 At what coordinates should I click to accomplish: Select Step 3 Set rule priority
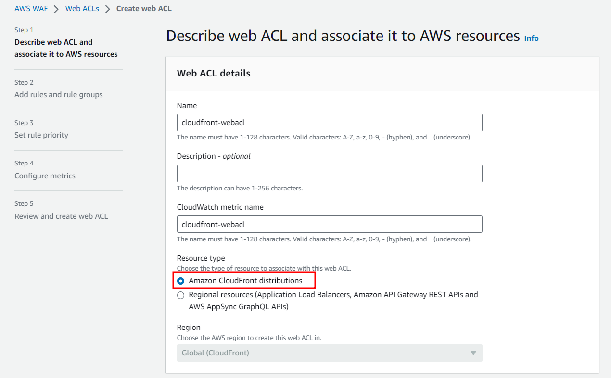pos(41,135)
